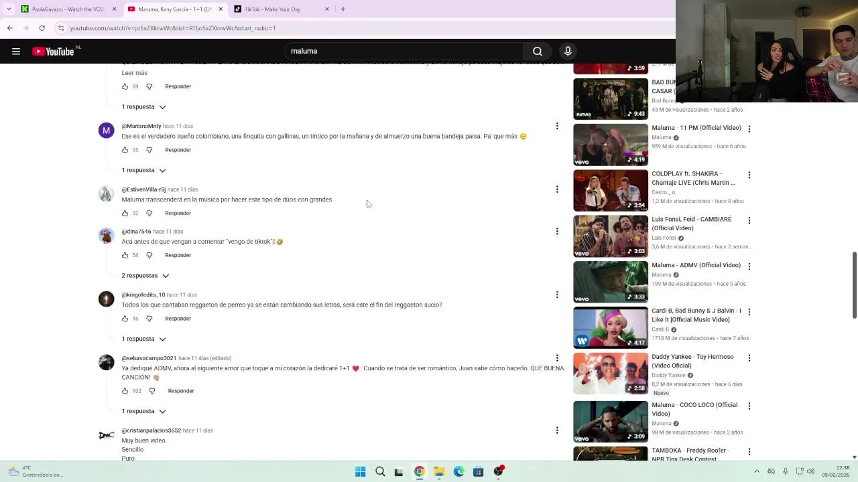Open Microsoft Edge from taskbar
This screenshot has width=858, height=482.
click(458, 471)
